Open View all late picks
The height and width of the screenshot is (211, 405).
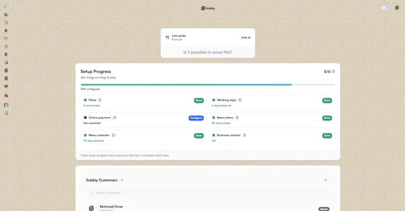point(246,37)
